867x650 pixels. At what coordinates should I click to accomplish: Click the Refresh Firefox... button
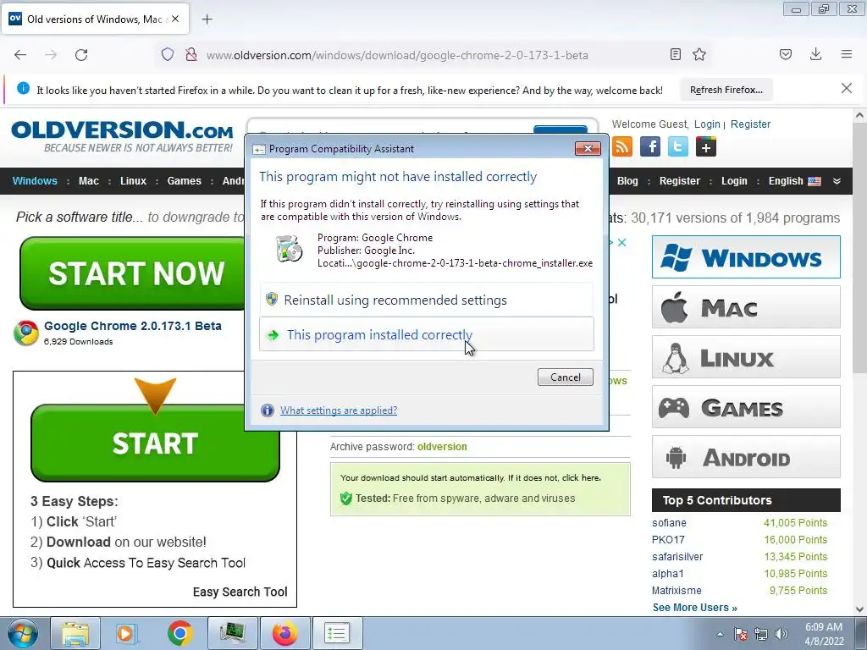tap(726, 90)
